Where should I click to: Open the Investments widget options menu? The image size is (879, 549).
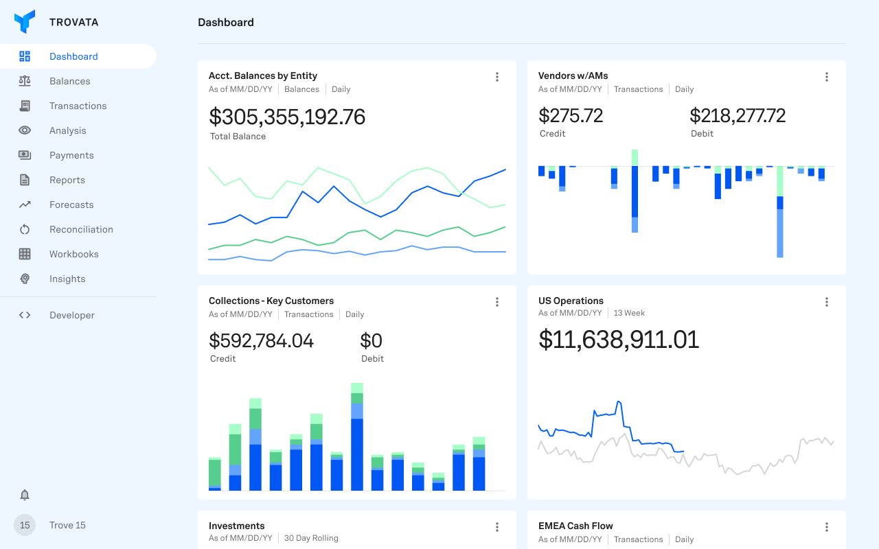497,527
